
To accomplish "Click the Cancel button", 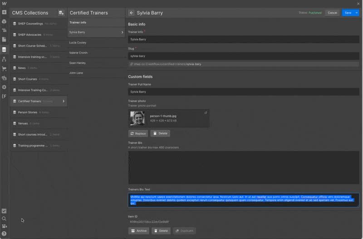I will point(332,13).
